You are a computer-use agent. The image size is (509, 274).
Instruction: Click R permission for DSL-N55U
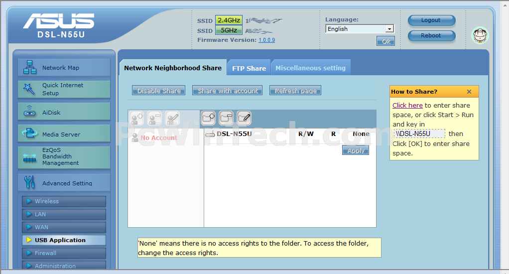(333, 134)
